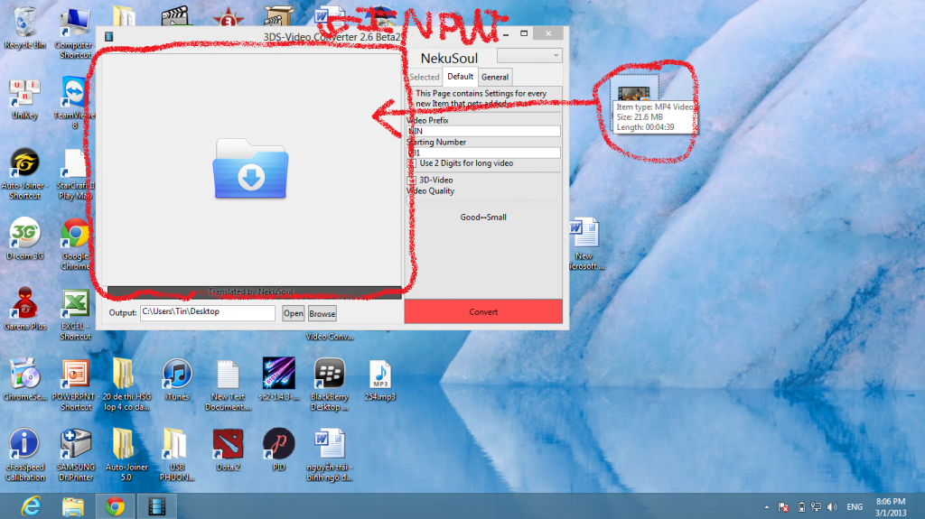Click the battery power tray icon

[x=801, y=506]
